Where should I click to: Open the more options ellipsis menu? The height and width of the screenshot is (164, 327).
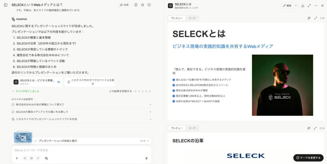316,5
